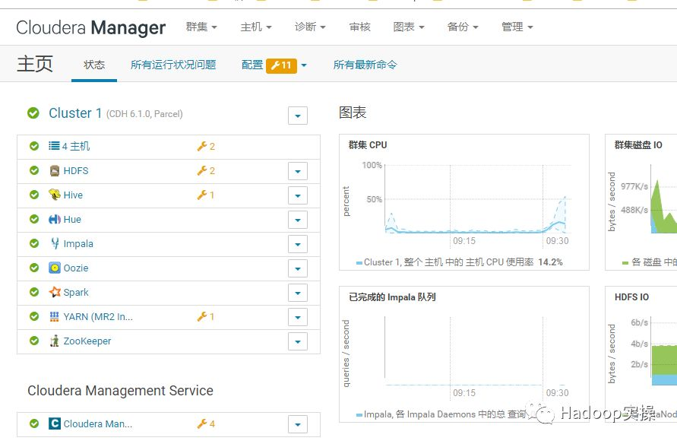
Task: Expand the 配置 tab dropdown arrow
Action: (x=304, y=65)
